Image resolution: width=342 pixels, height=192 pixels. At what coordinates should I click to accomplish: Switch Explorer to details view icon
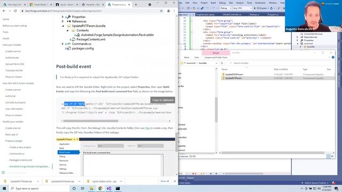328,156
